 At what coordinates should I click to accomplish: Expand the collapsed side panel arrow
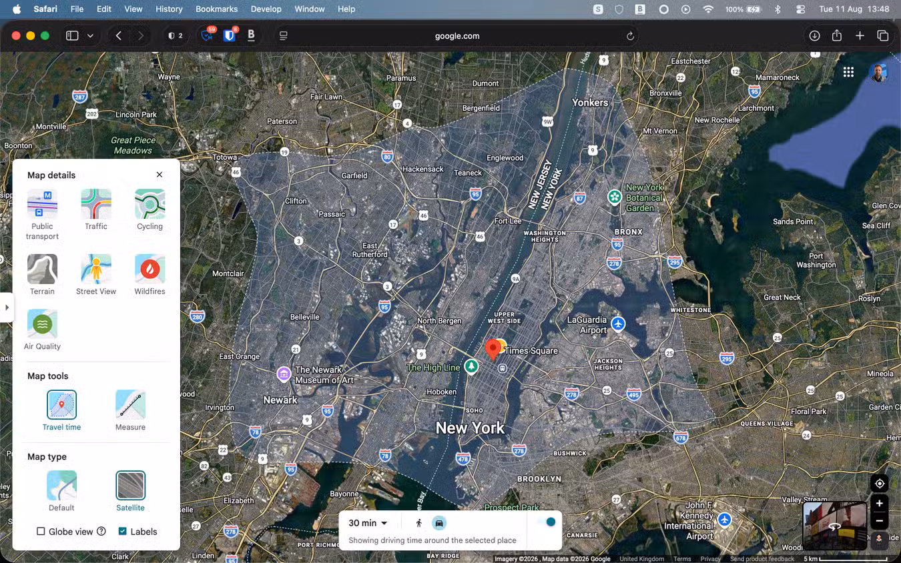click(7, 308)
